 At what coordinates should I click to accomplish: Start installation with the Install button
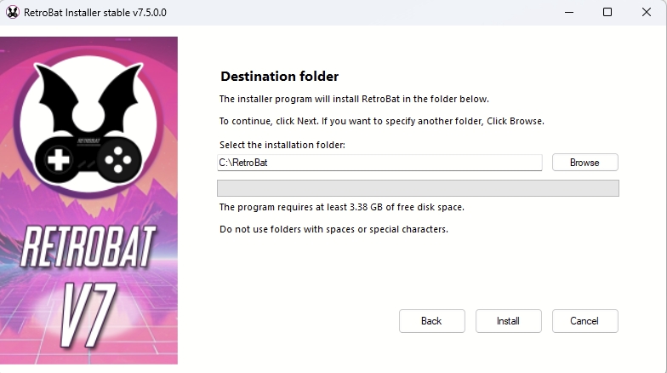point(508,321)
